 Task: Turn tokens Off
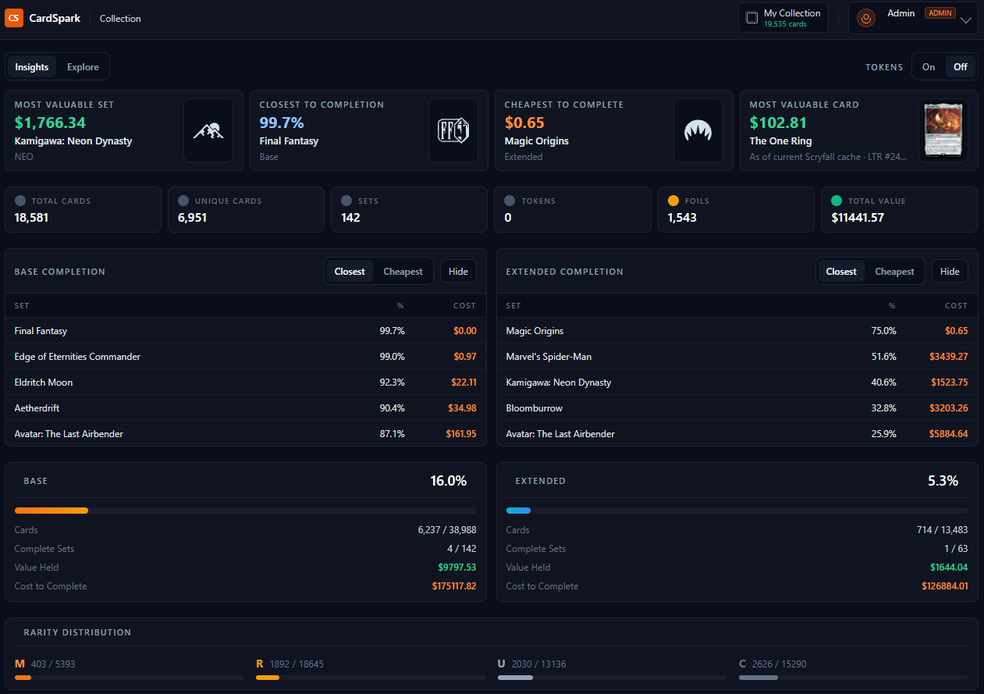[x=961, y=67]
